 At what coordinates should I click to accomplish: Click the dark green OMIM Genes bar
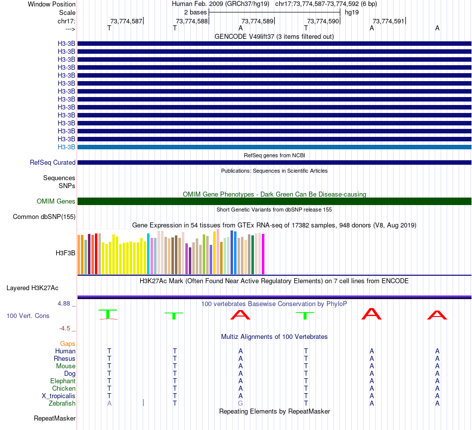(x=274, y=202)
